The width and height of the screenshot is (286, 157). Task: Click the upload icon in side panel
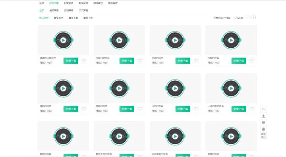coord(263,116)
